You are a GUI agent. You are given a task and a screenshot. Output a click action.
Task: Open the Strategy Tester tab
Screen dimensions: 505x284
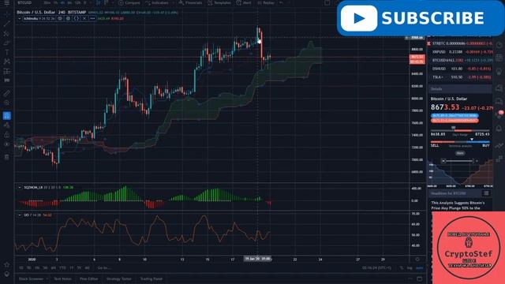point(119,278)
